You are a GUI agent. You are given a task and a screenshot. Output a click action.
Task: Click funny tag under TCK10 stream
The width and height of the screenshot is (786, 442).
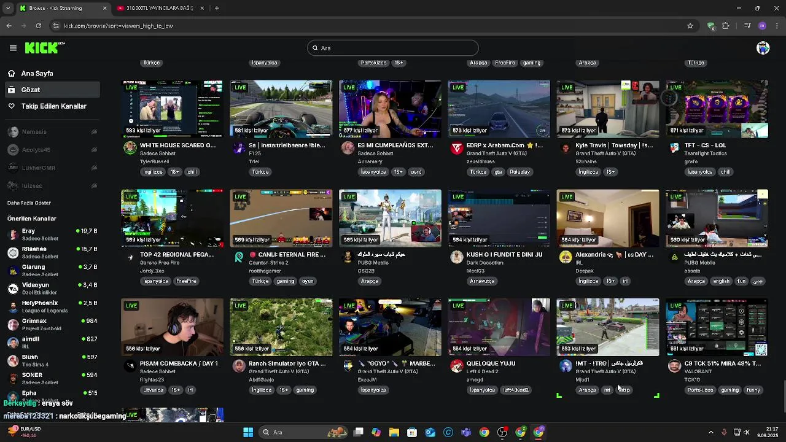753,390
